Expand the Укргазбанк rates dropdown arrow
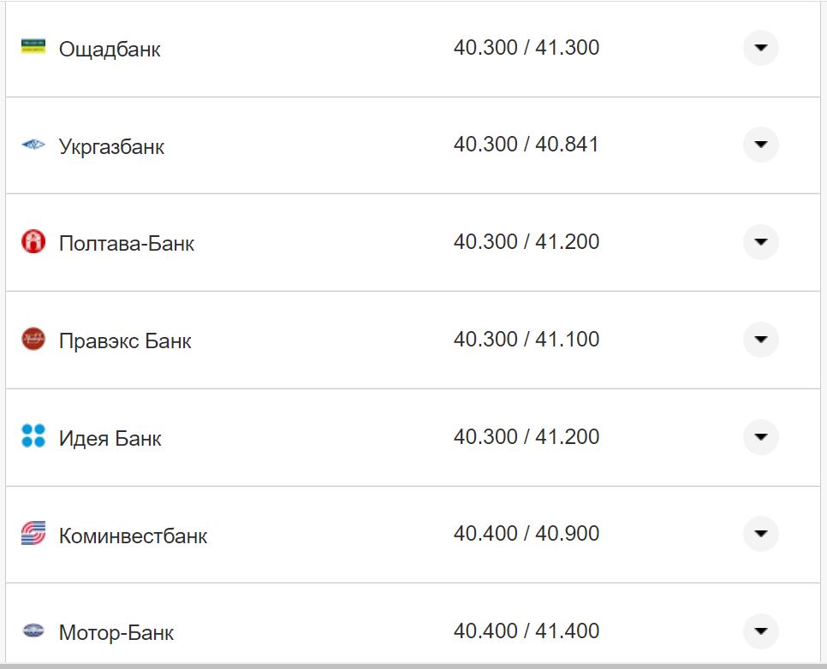The image size is (827, 669). [760, 145]
